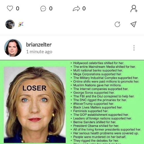Tap the comment count number

click(x=51, y=8)
